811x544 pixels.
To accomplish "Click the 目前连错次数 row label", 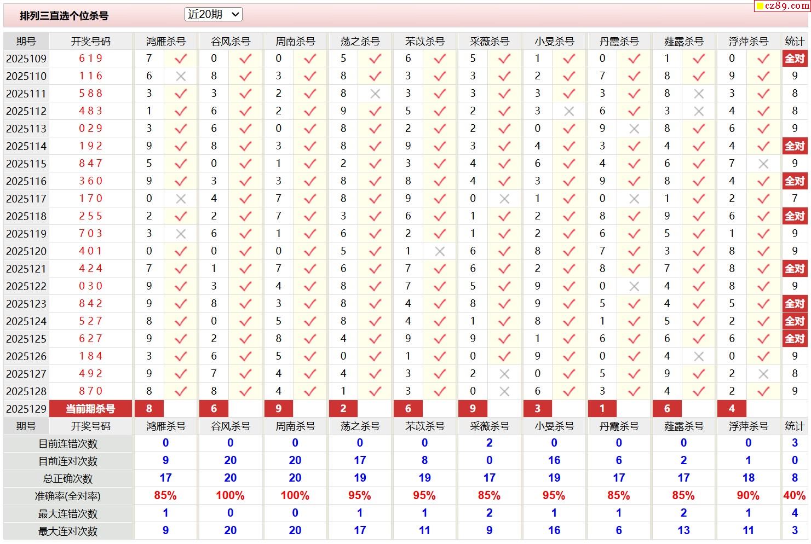I will (x=68, y=444).
